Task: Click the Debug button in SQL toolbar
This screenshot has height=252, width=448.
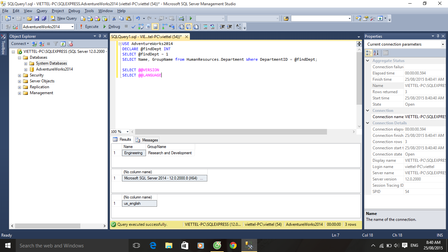Action: click(112, 27)
